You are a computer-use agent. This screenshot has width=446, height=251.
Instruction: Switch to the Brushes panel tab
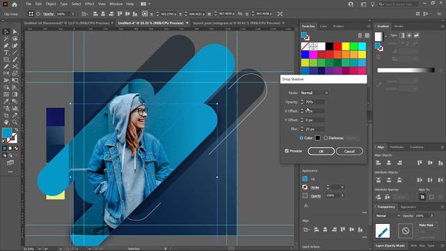point(338,26)
